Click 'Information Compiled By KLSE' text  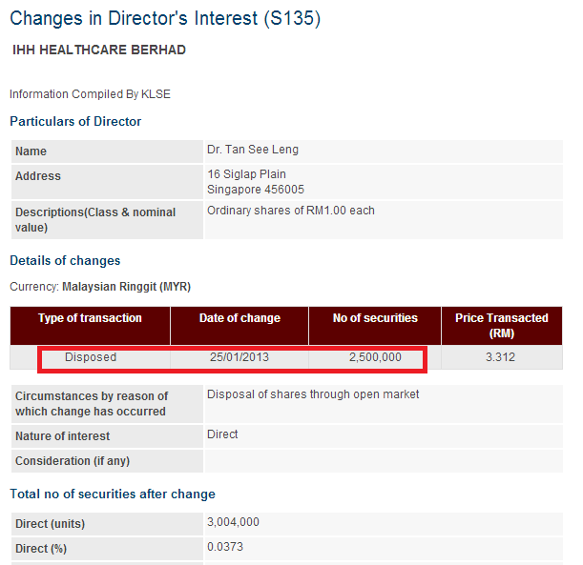(x=90, y=94)
